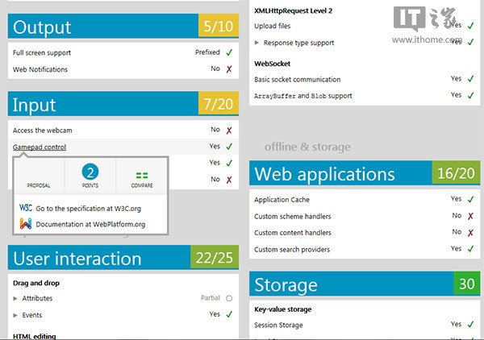The width and height of the screenshot is (484, 340).
Task: Open the Gamepad control link
Action: tap(40, 147)
